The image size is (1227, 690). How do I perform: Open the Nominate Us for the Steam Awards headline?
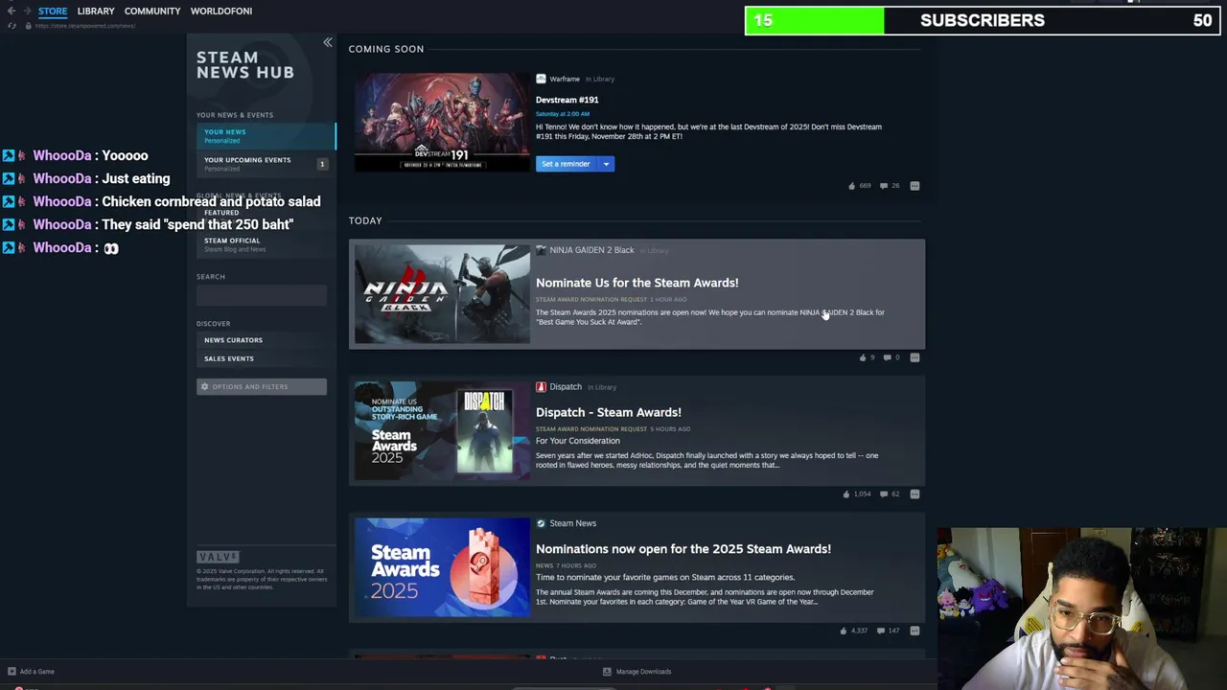(x=637, y=283)
